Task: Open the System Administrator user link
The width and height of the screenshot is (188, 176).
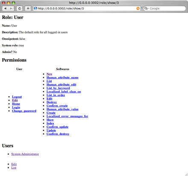Action: click(x=25, y=154)
